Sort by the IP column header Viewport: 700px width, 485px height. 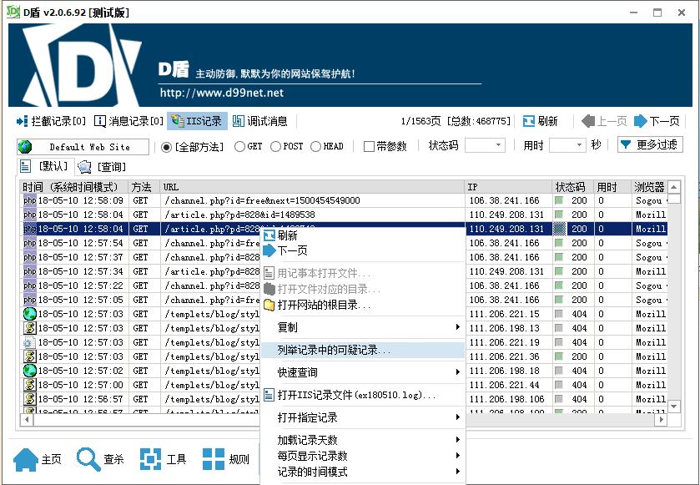pos(508,187)
